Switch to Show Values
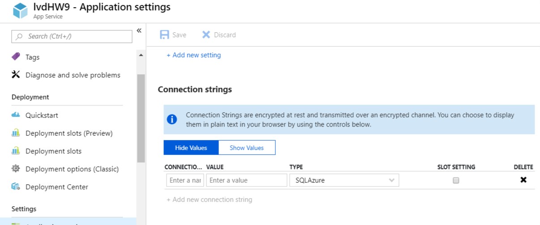Screen dimensions: 540x225 247,148
